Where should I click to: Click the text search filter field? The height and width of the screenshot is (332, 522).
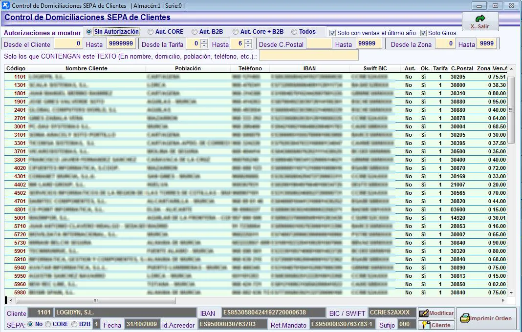(308, 56)
